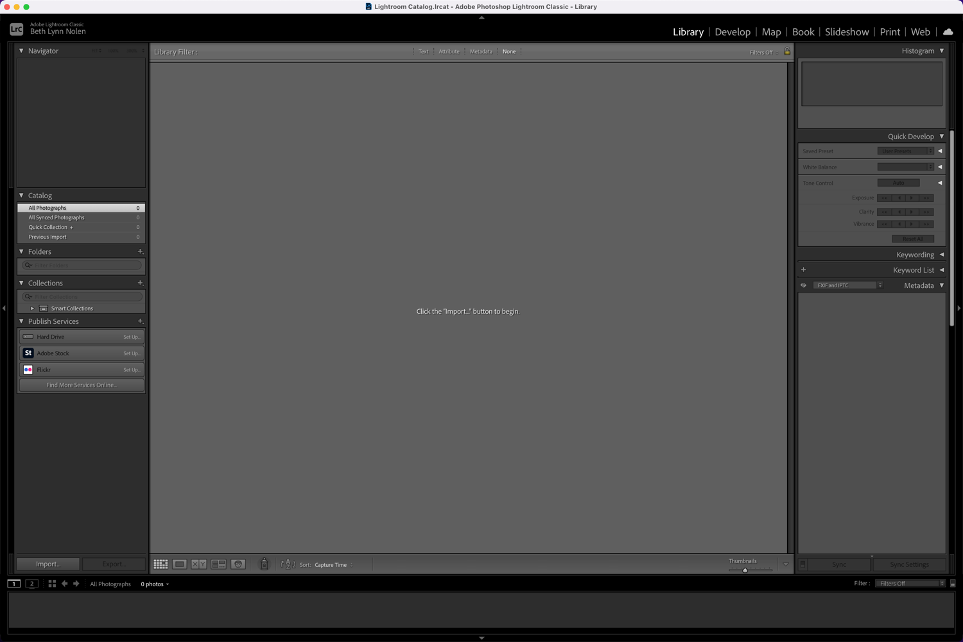
Task: Click the Flickr service icon
Action: tap(28, 370)
